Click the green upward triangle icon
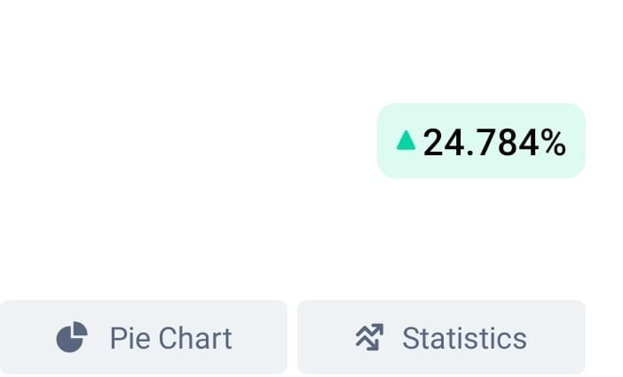 [406, 140]
